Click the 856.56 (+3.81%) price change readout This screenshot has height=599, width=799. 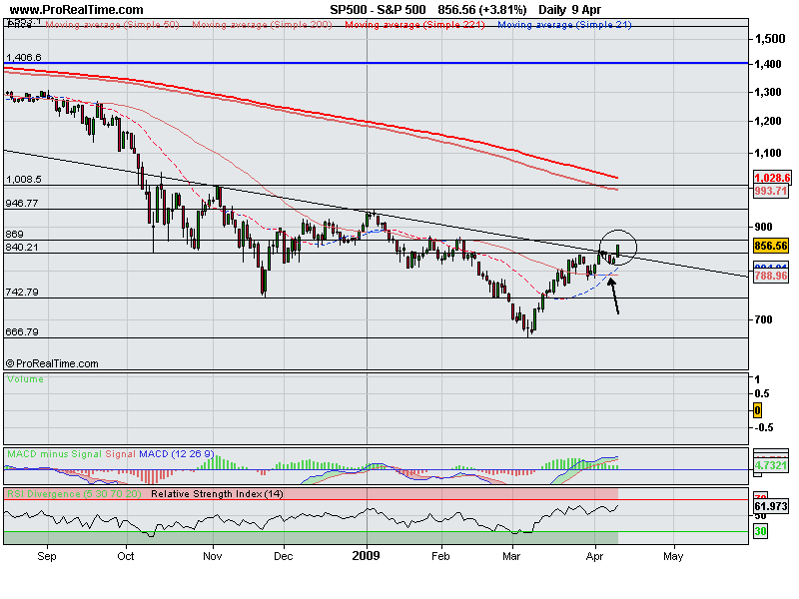click(x=482, y=10)
